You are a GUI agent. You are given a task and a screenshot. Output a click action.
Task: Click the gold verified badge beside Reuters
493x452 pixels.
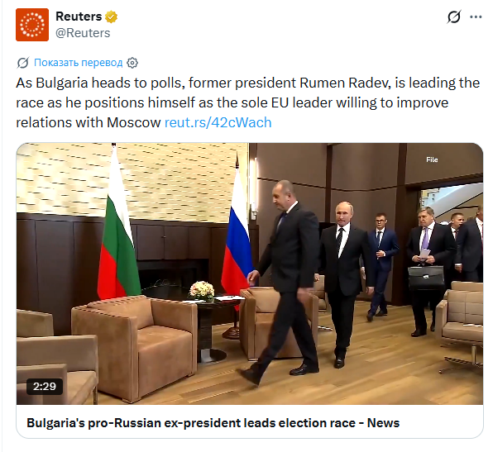(111, 17)
